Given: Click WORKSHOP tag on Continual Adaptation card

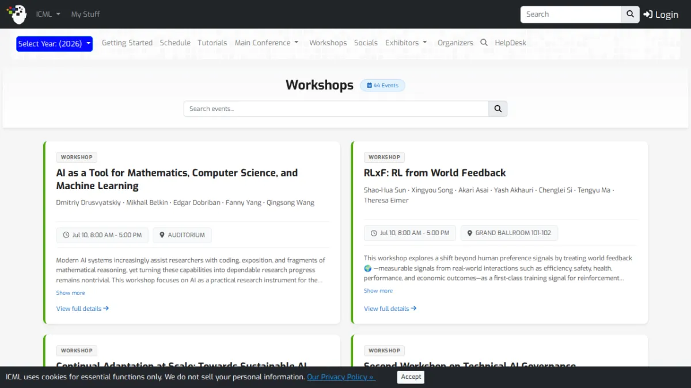Looking at the screenshot, I should [77, 351].
